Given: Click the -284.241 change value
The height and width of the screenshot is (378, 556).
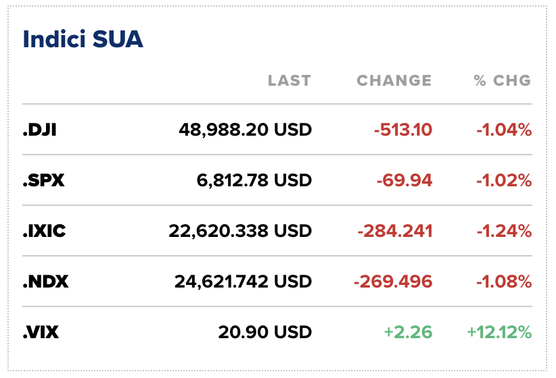Looking at the screenshot, I should [x=394, y=231].
